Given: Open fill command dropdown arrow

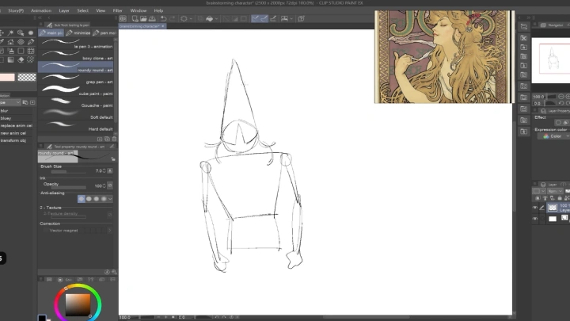Looking at the screenshot, I should tap(216, 18).
